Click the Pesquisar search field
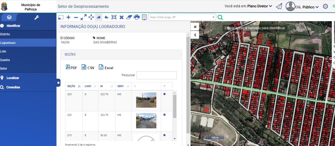 click(x=157, y=75)
